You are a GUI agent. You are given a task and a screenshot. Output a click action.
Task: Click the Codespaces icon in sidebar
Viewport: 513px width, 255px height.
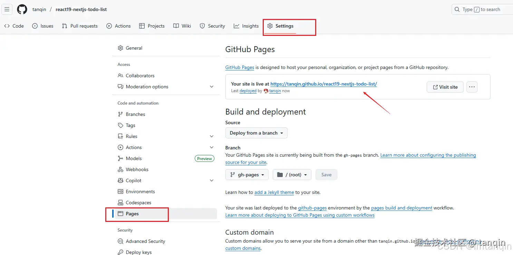coord(120,203)
